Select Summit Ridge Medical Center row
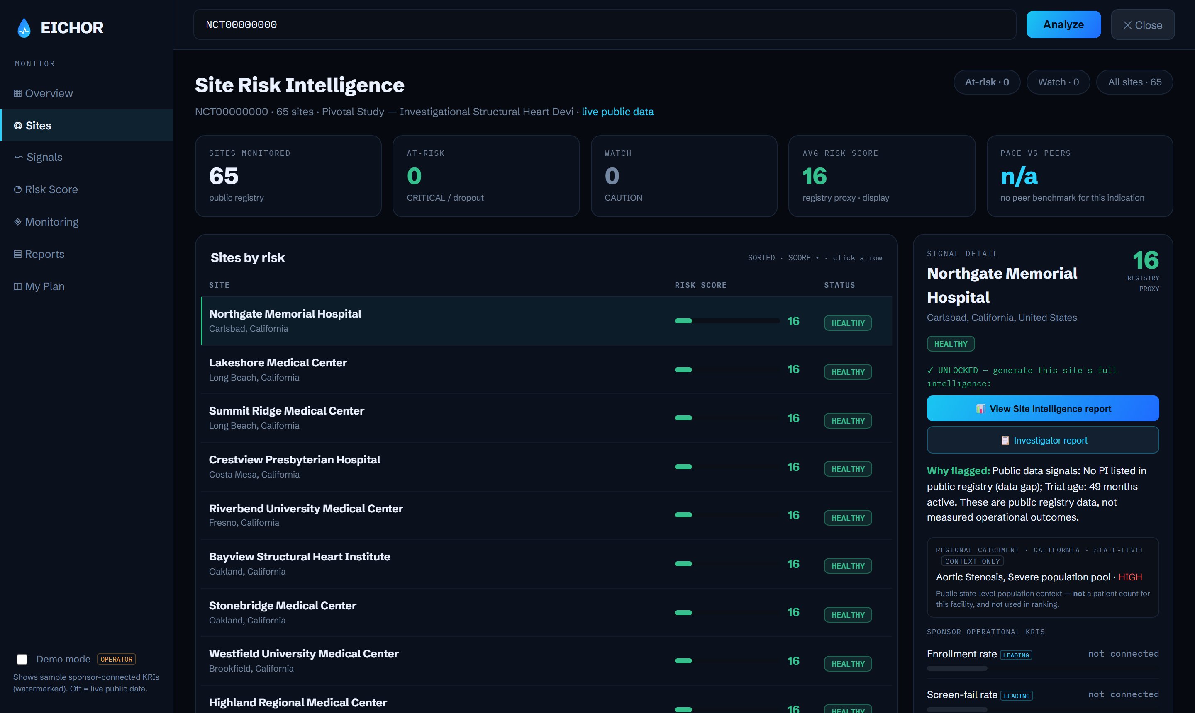Viewport: 1195px width, 713px height. (546, 418)
